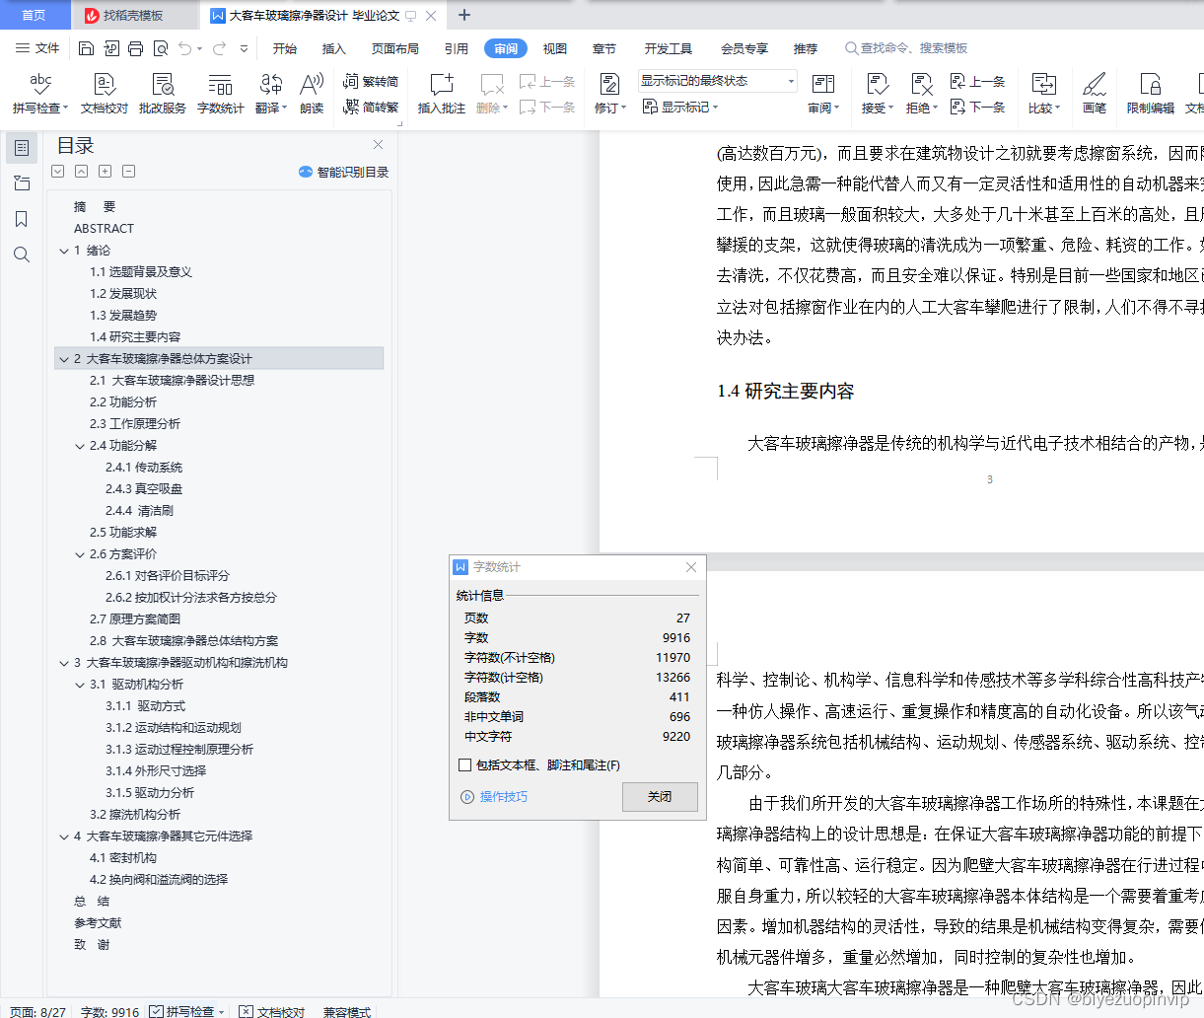Click 拒绝 to reject change

[x=922, y=94]
